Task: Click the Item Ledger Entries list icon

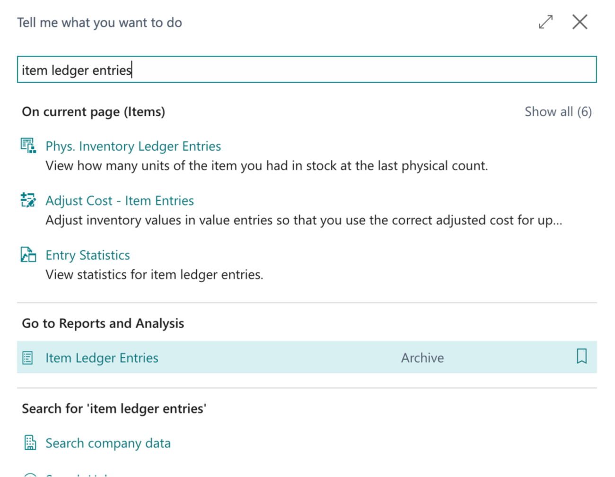Action: 28,358
